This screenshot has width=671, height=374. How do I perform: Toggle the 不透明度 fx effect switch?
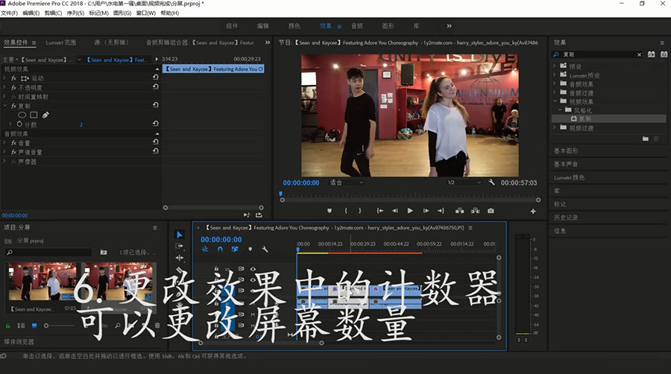[x=13, y=87]
